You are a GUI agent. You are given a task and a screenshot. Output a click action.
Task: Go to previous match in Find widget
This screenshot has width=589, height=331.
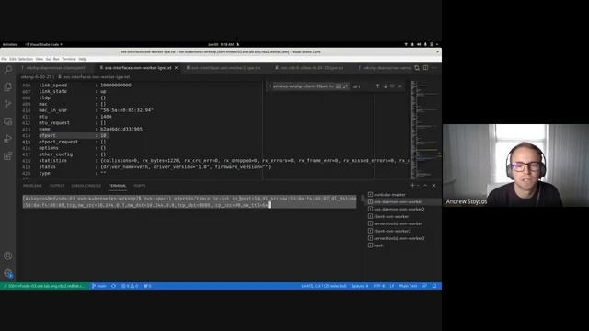[377, 86]
